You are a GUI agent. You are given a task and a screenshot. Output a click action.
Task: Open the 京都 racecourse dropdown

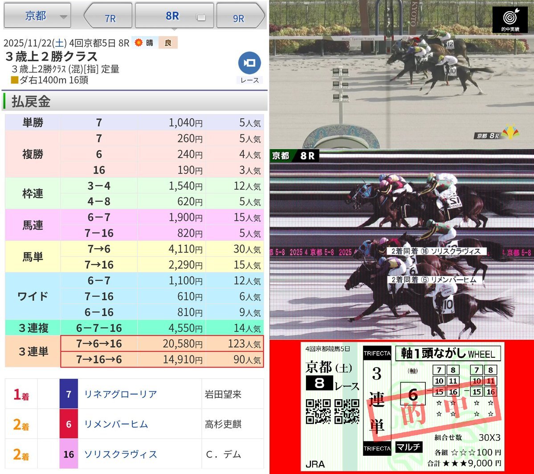point(37,16)
